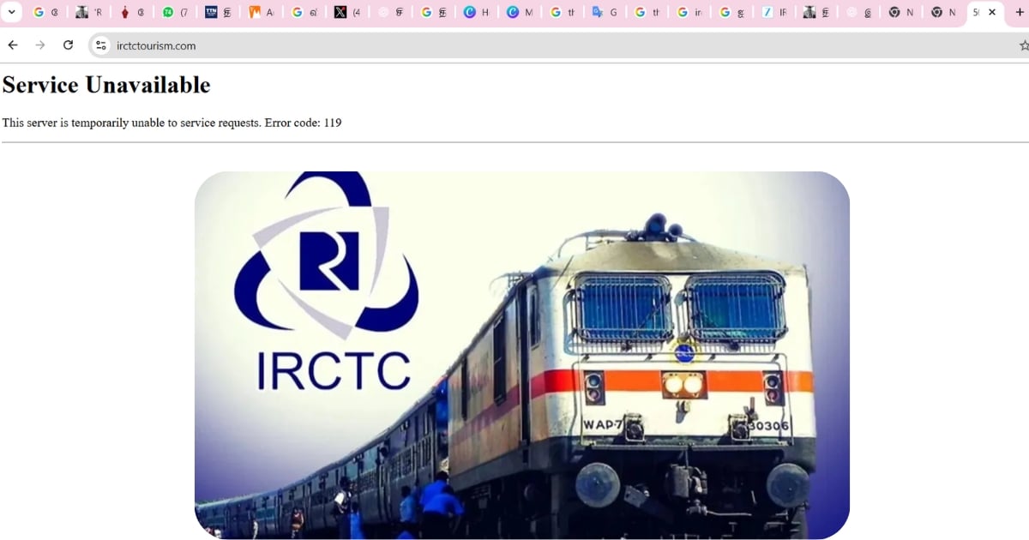Image resolution: width=1029 pixels, height=540 pixels.
Task: Close the active Service Unavailable tab
Action: [x=992, y=12]
